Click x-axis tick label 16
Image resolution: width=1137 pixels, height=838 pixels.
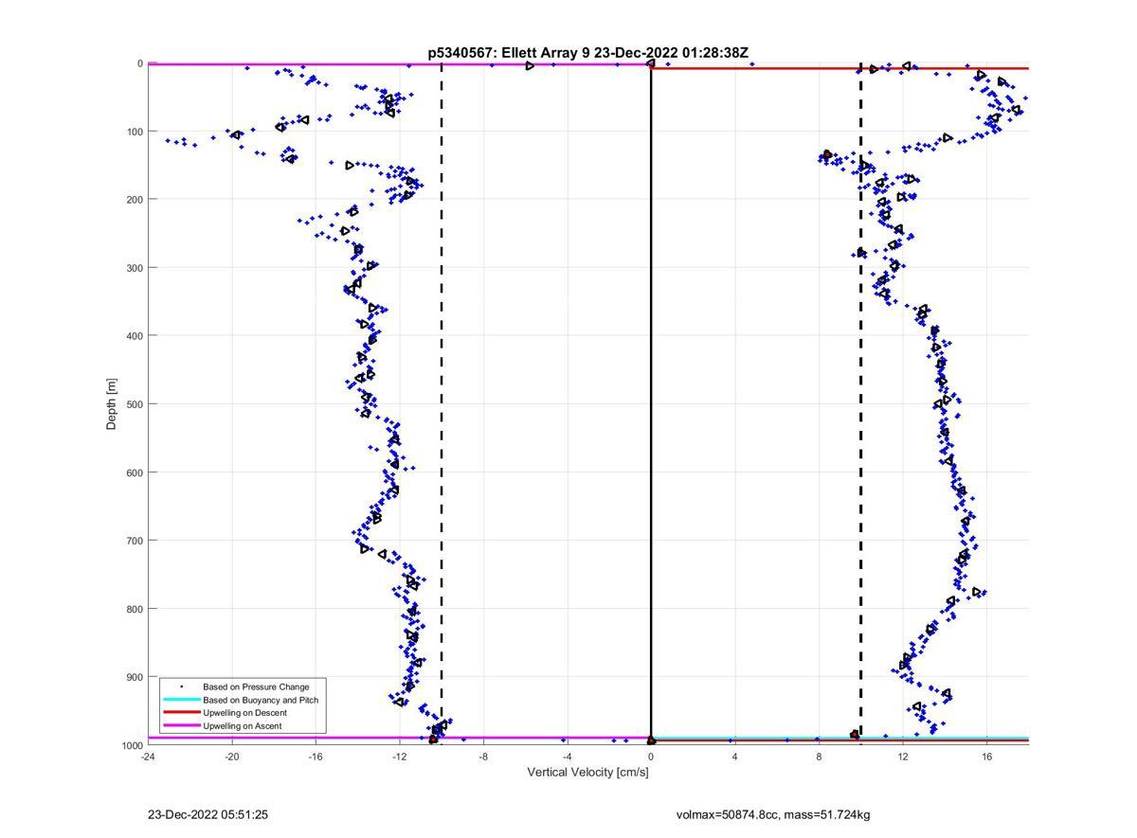point(986,757)
